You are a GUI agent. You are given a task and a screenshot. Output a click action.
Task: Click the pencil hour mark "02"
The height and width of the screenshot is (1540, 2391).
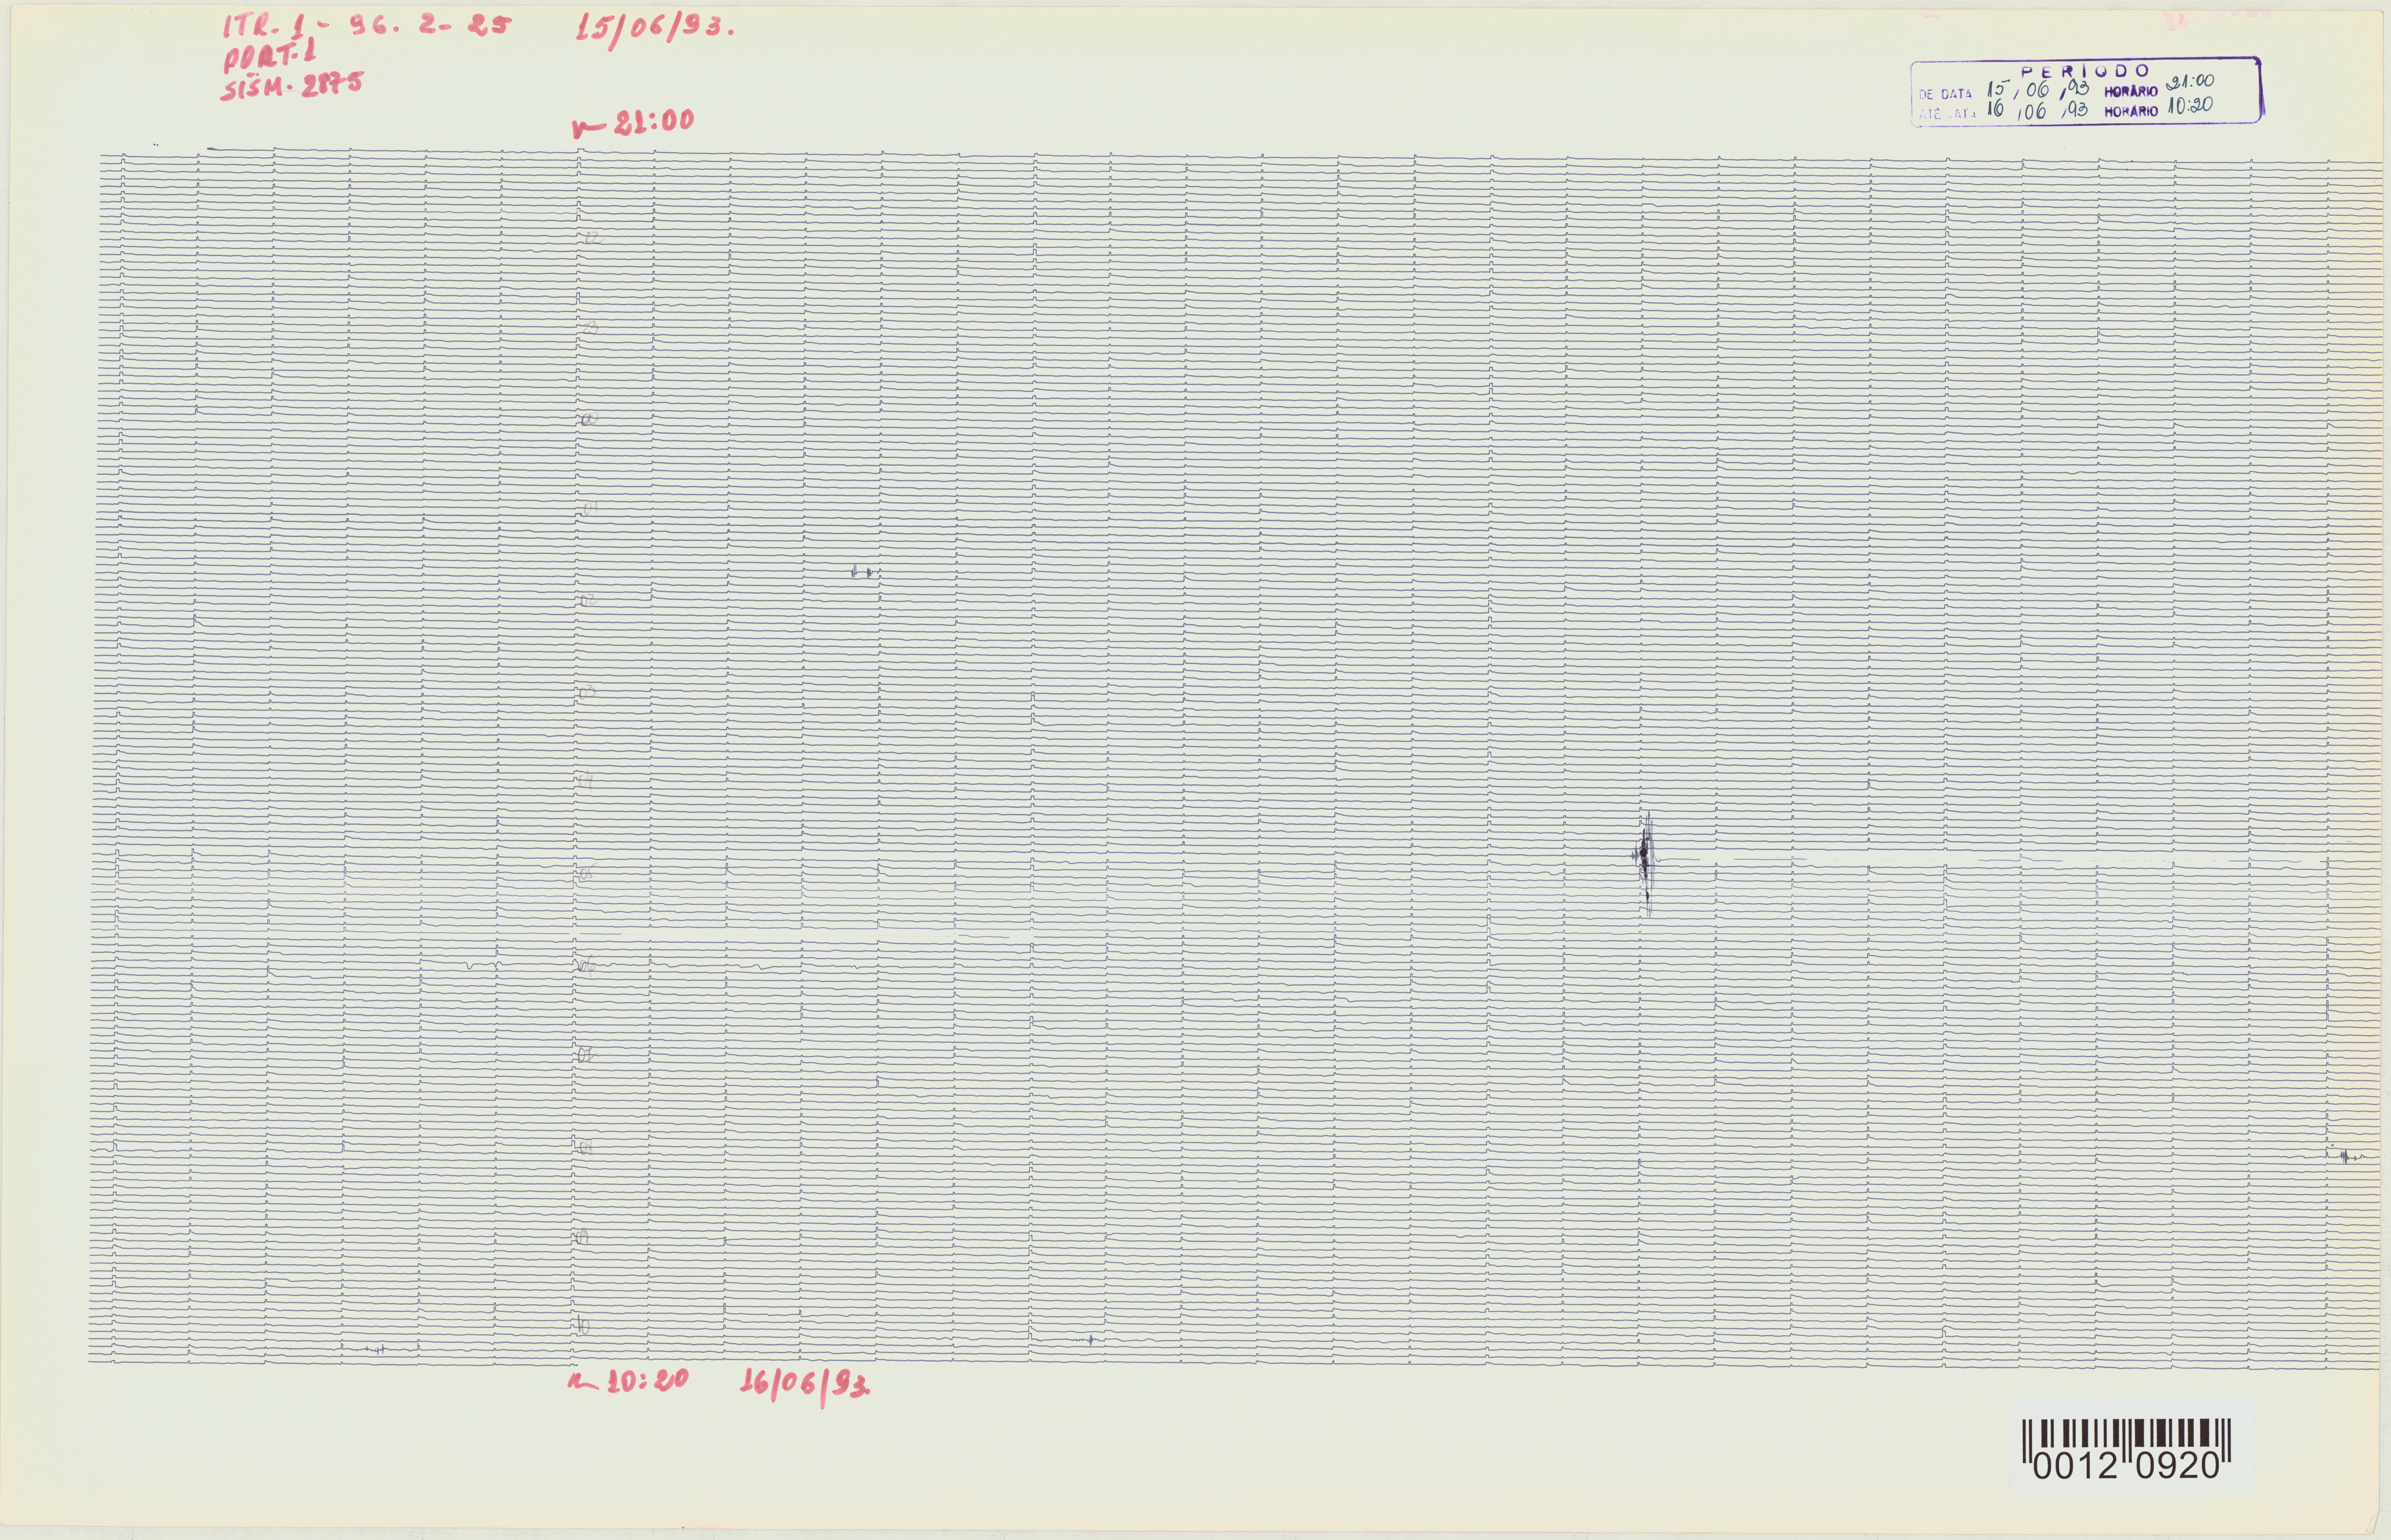(589, 600)
